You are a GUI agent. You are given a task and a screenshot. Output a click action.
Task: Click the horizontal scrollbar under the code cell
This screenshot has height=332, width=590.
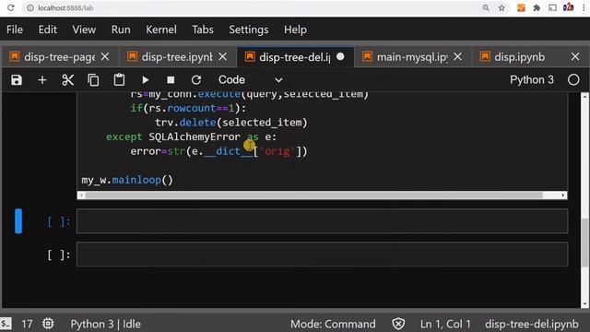coord(314,195)
